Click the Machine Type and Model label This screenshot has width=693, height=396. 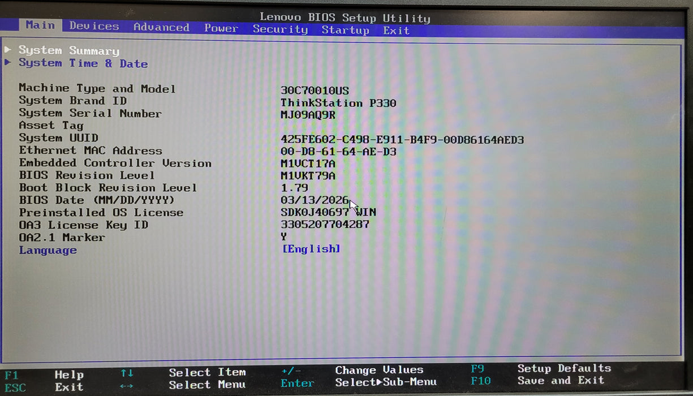[97, 88]
